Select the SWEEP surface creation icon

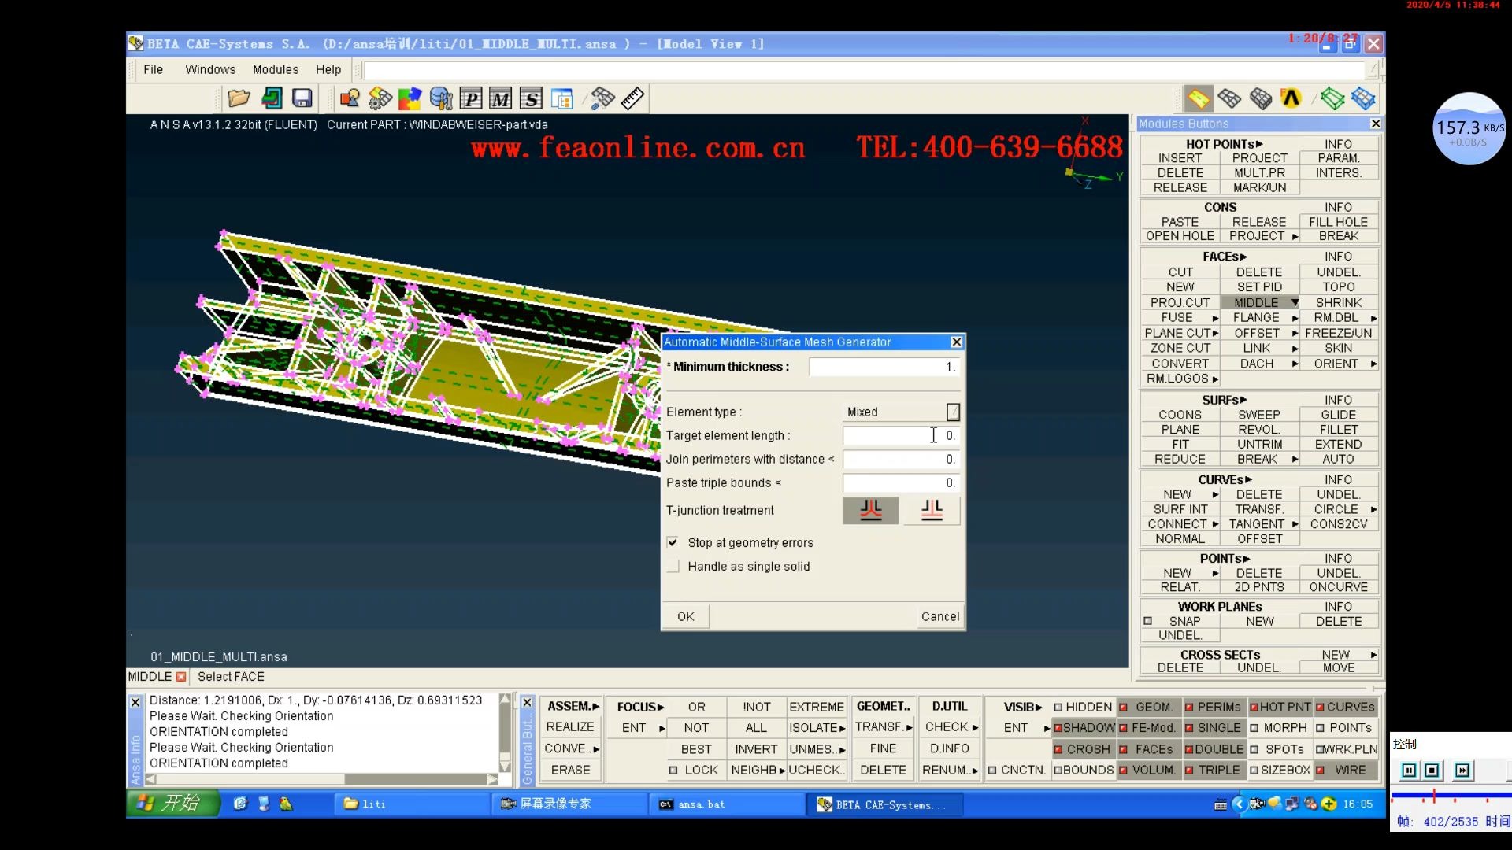click(x=1258, y=414)
